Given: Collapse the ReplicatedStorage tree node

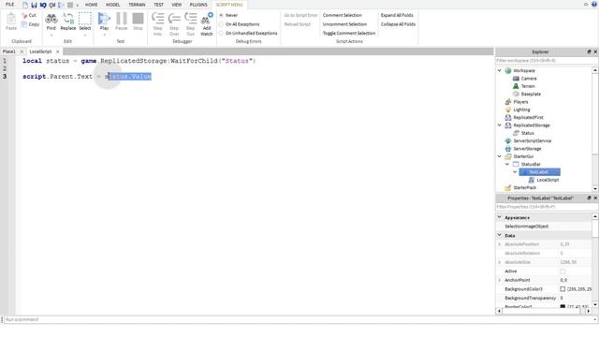Looking at the screenshot, I should [499, 125].
